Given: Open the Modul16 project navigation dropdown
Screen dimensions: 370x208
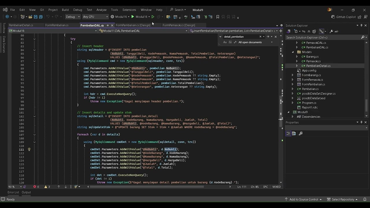Looking at the screenshot, I should tap(53, 31).
